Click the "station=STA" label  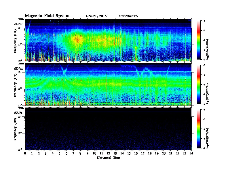coord(129,16)
